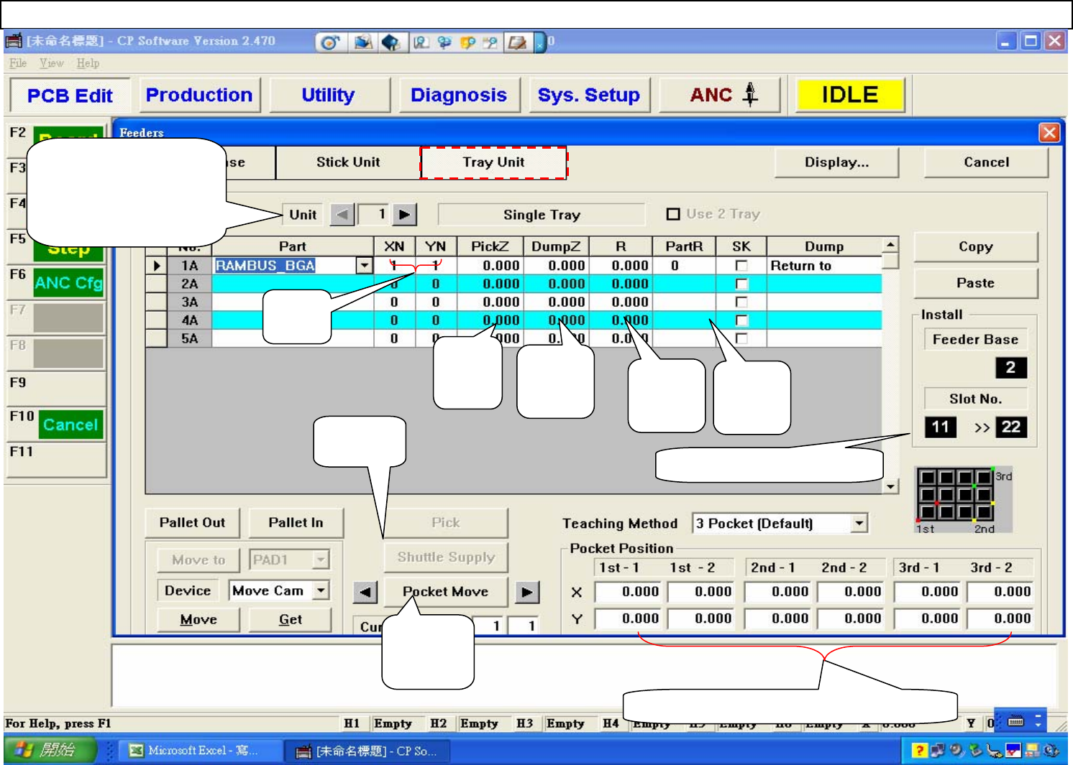This screenshot has height=765, width=1073.
Task: Enable the Use 2 Tray checkbox
Action: coord(673,214)
